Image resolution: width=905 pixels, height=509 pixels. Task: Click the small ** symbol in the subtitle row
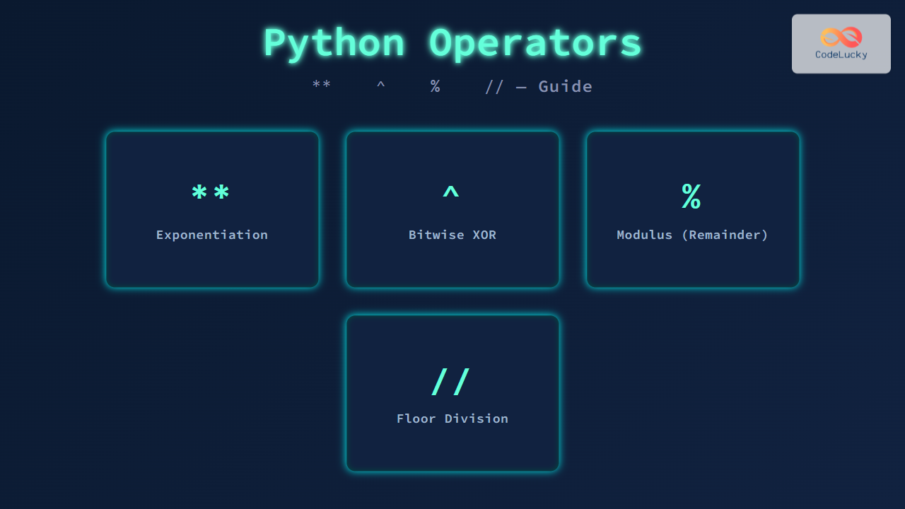pyautogui.click(x=322, y=86)
